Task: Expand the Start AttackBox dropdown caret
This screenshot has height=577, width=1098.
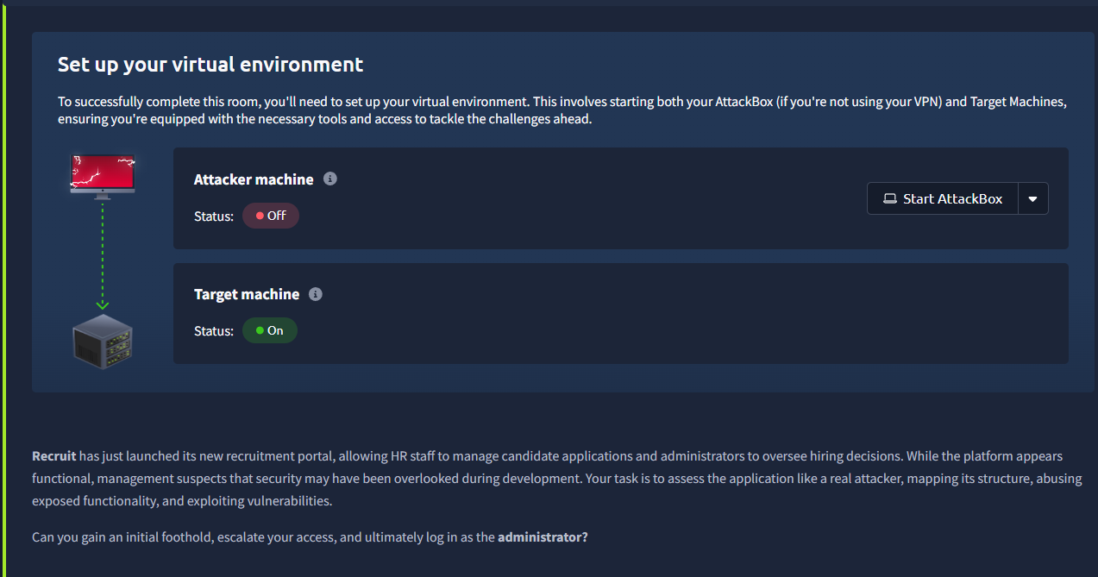Action: click(1033, 198)
